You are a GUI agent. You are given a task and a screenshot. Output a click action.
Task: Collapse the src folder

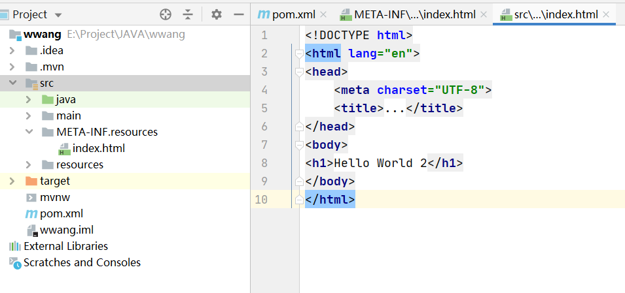point(12,83)
